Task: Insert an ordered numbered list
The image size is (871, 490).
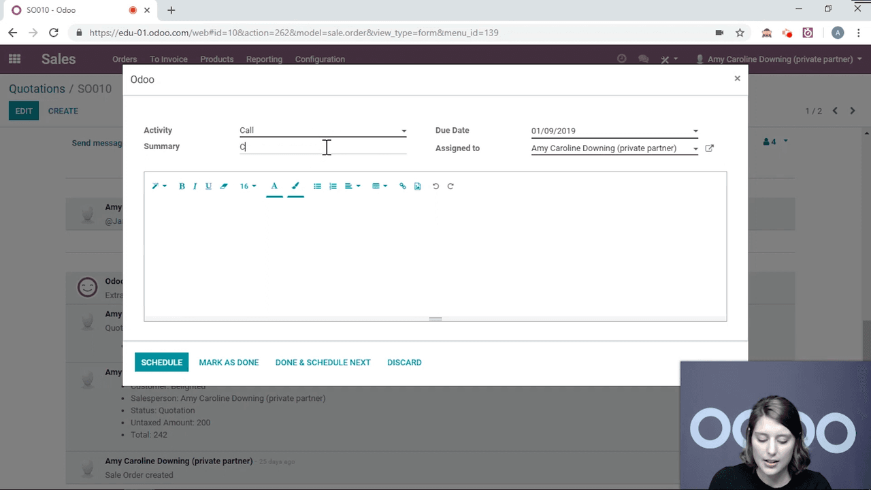Action: [x=333, y=186]
